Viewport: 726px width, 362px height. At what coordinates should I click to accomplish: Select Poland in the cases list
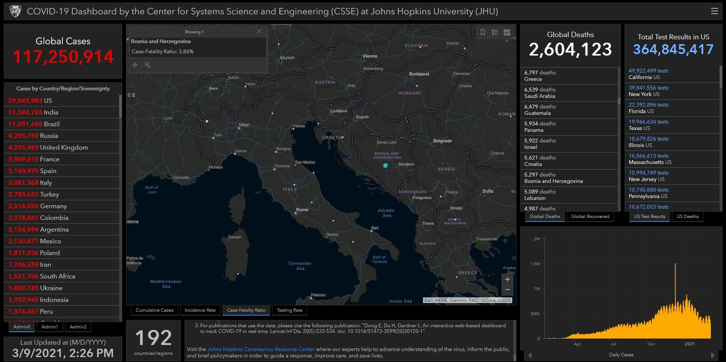coord(62,253)
